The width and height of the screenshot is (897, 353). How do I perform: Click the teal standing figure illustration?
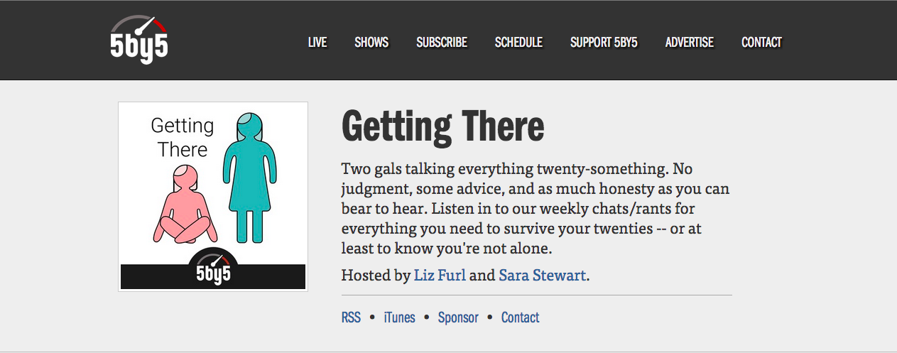click(x=249, y=178)
